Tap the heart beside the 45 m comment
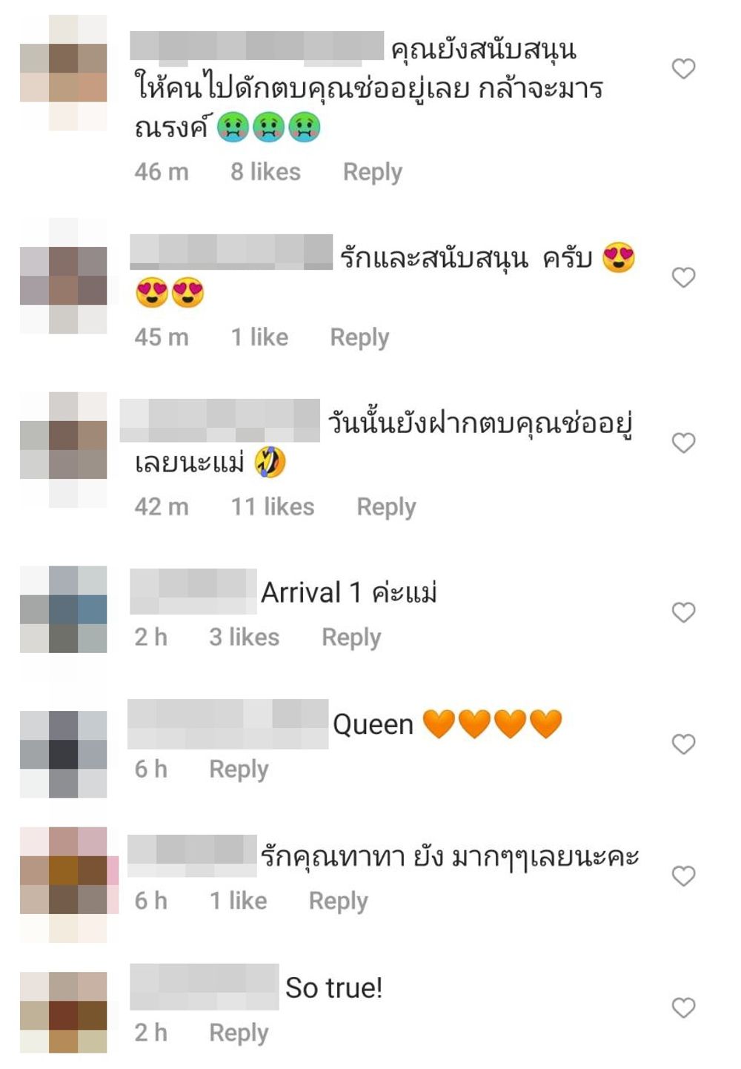Image resolution: width=741 pixels, height=1069 pixels. click(683, 277)
